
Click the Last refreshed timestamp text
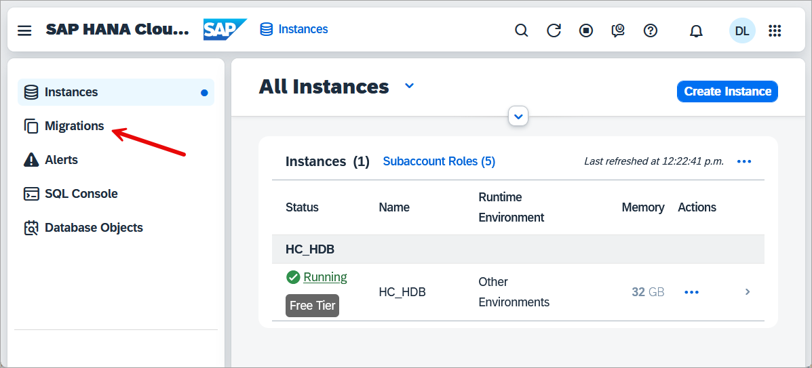click(654, 161)
